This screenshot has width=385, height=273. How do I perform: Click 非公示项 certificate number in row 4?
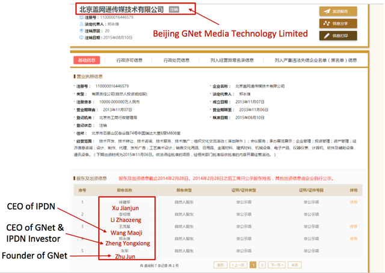[312, 239]
